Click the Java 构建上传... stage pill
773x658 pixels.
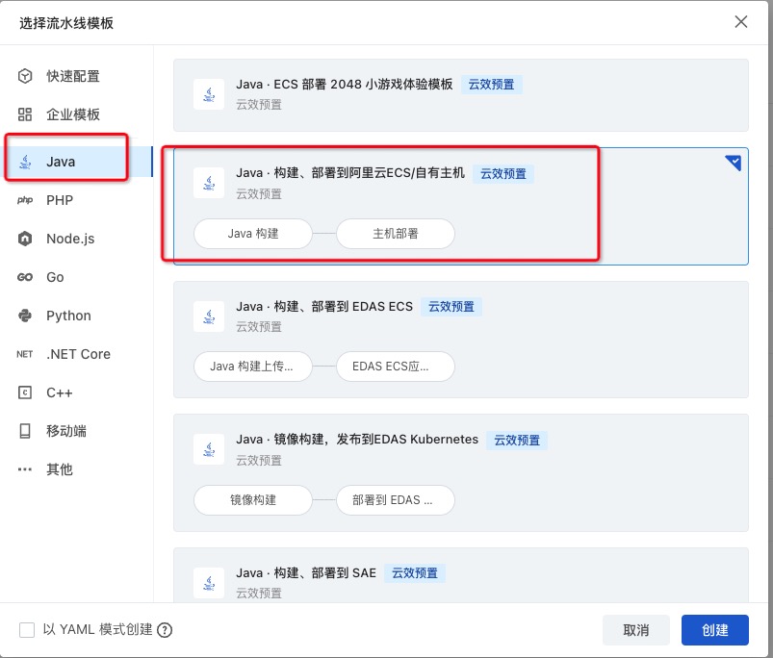(x=253, y=367)
